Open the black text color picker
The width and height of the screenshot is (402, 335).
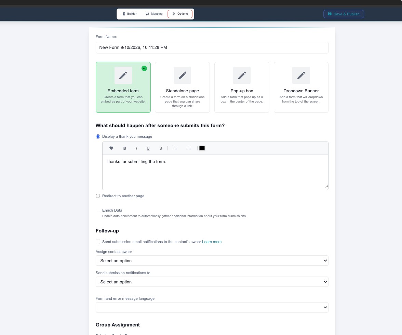202,148
